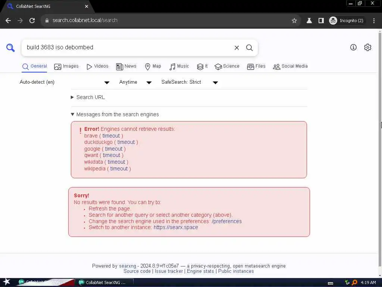Open the Issue tracker footer link
This screenshot has height=287, width=382.
(x=169, y=271)
